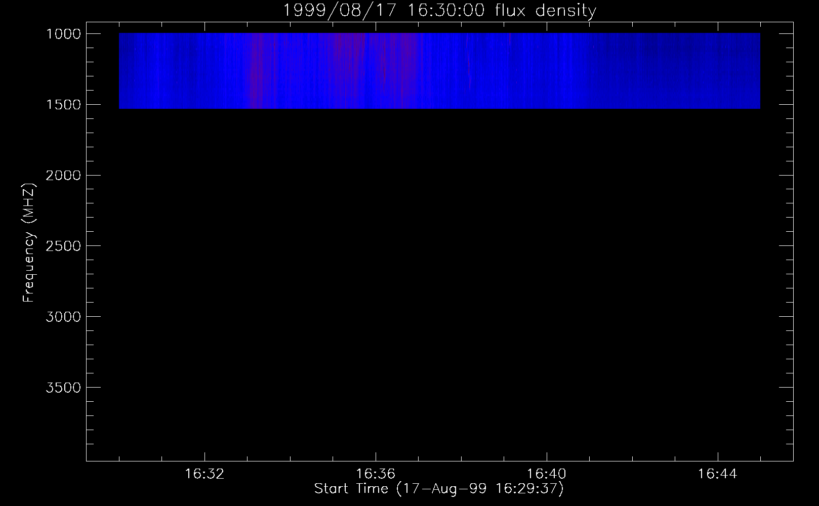Select the 1000 frequency tick label

click(x=63, y=34)
